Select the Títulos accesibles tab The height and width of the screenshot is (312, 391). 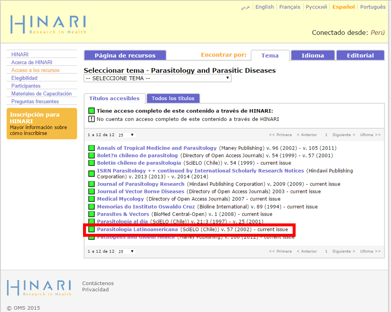pyautogui.click(x=114, y=98)
